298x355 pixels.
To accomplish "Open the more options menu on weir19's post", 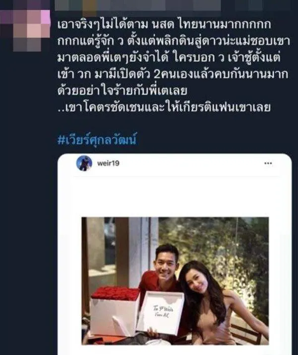I will point(268,163).
